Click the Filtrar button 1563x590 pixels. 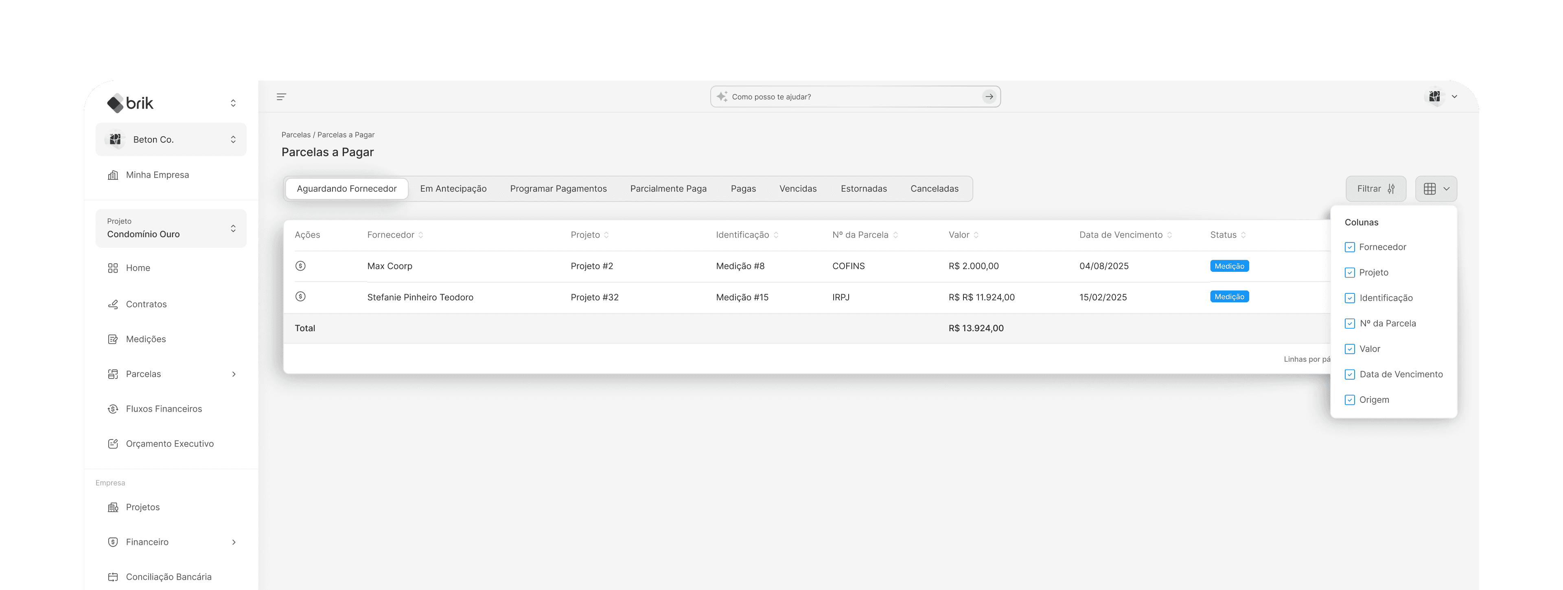click(x=1375, y=188)
